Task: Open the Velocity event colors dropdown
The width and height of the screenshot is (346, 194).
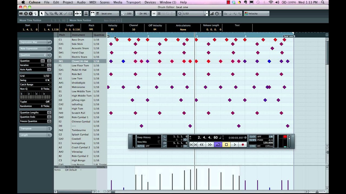Action: [257, 13]
